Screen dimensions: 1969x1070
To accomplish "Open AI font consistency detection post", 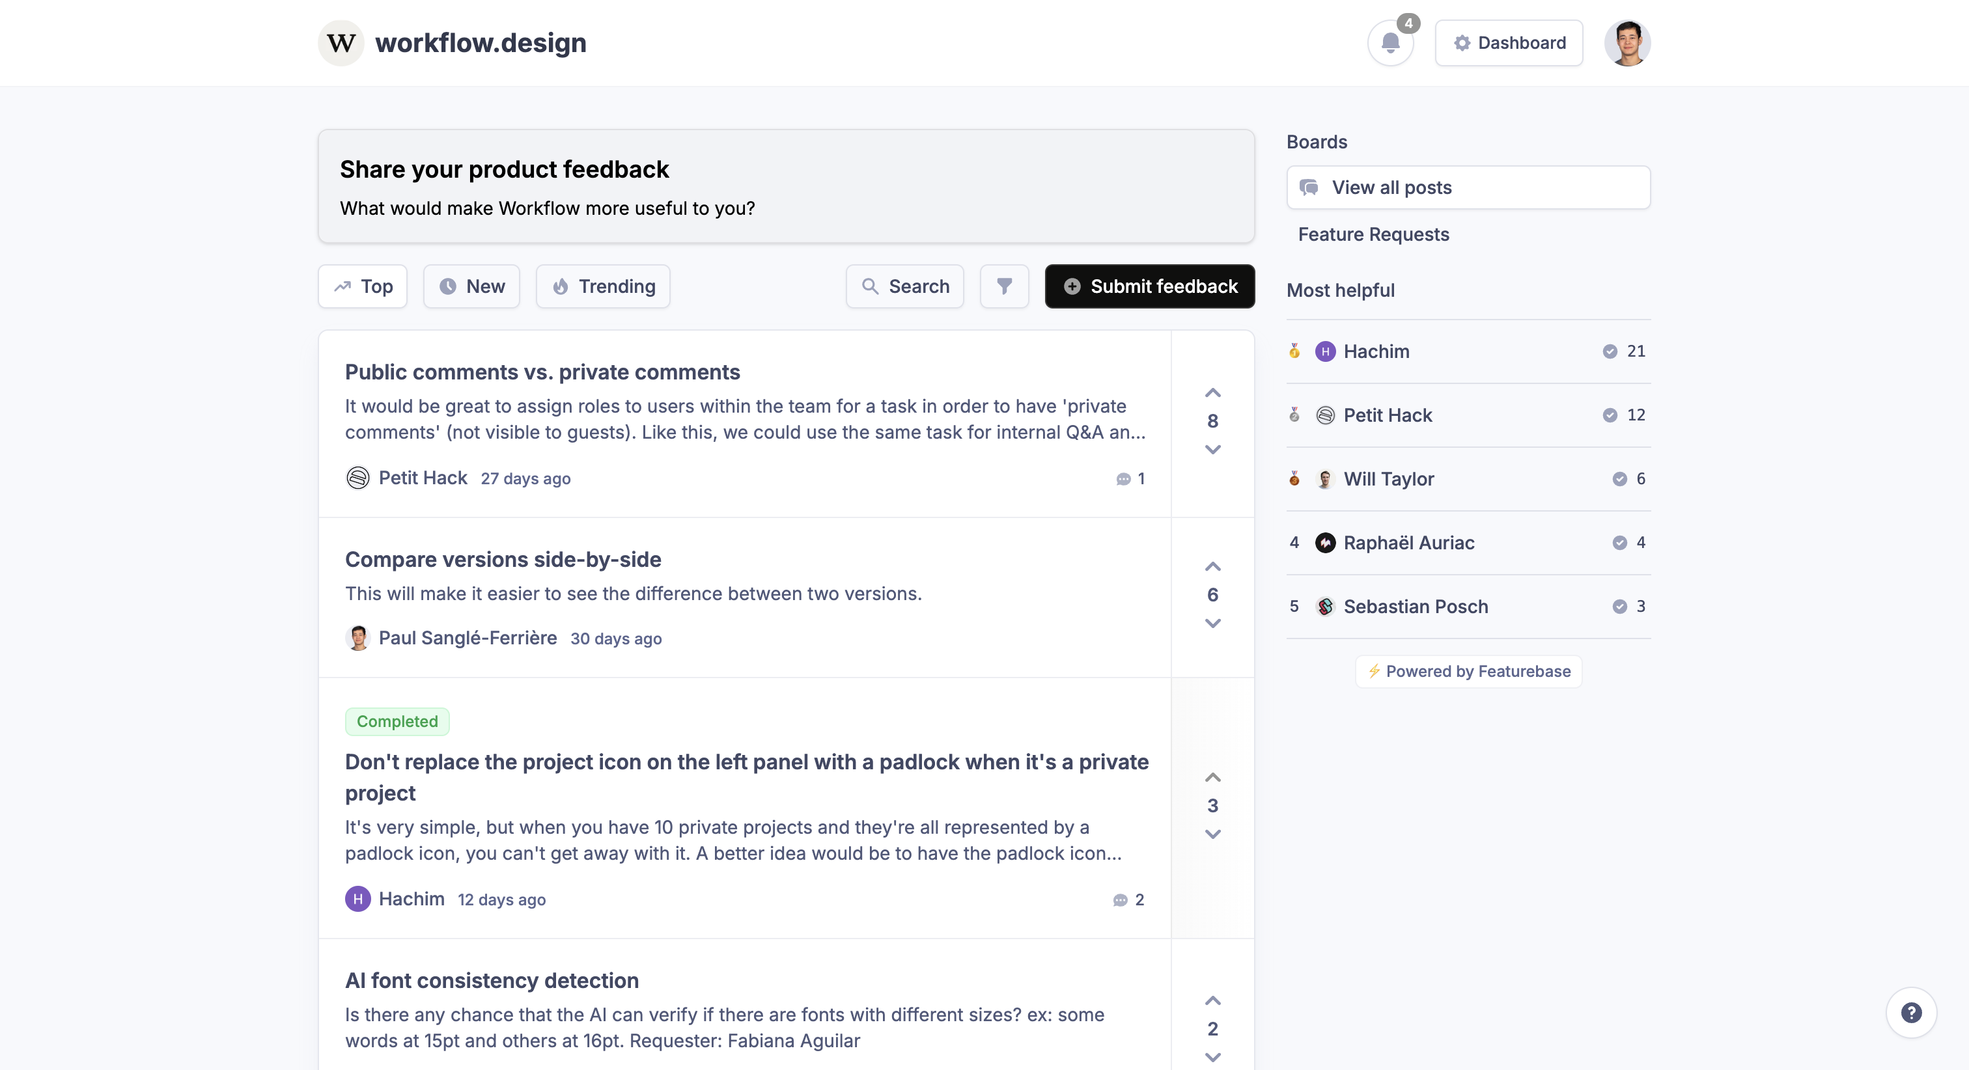I will 492,980.
